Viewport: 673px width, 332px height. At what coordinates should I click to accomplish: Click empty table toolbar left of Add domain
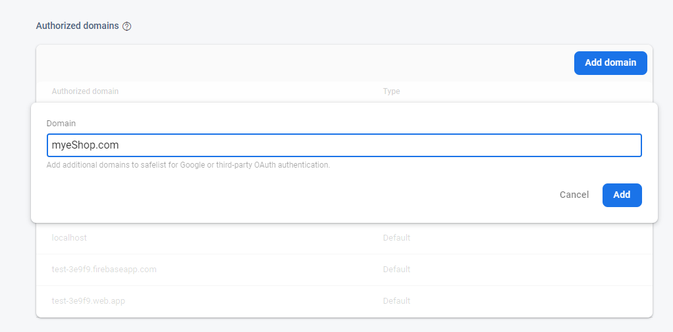[x=296, y=63]
